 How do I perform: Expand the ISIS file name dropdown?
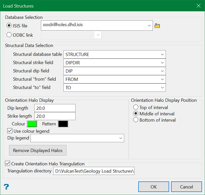(149, 26)
